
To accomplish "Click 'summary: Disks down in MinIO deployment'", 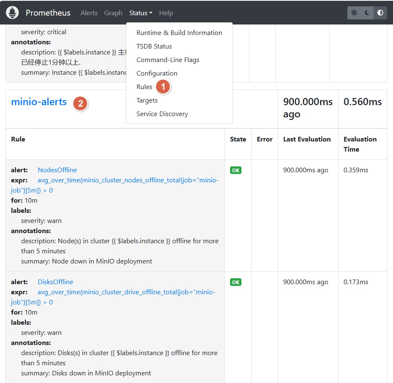I will (86, 373).
